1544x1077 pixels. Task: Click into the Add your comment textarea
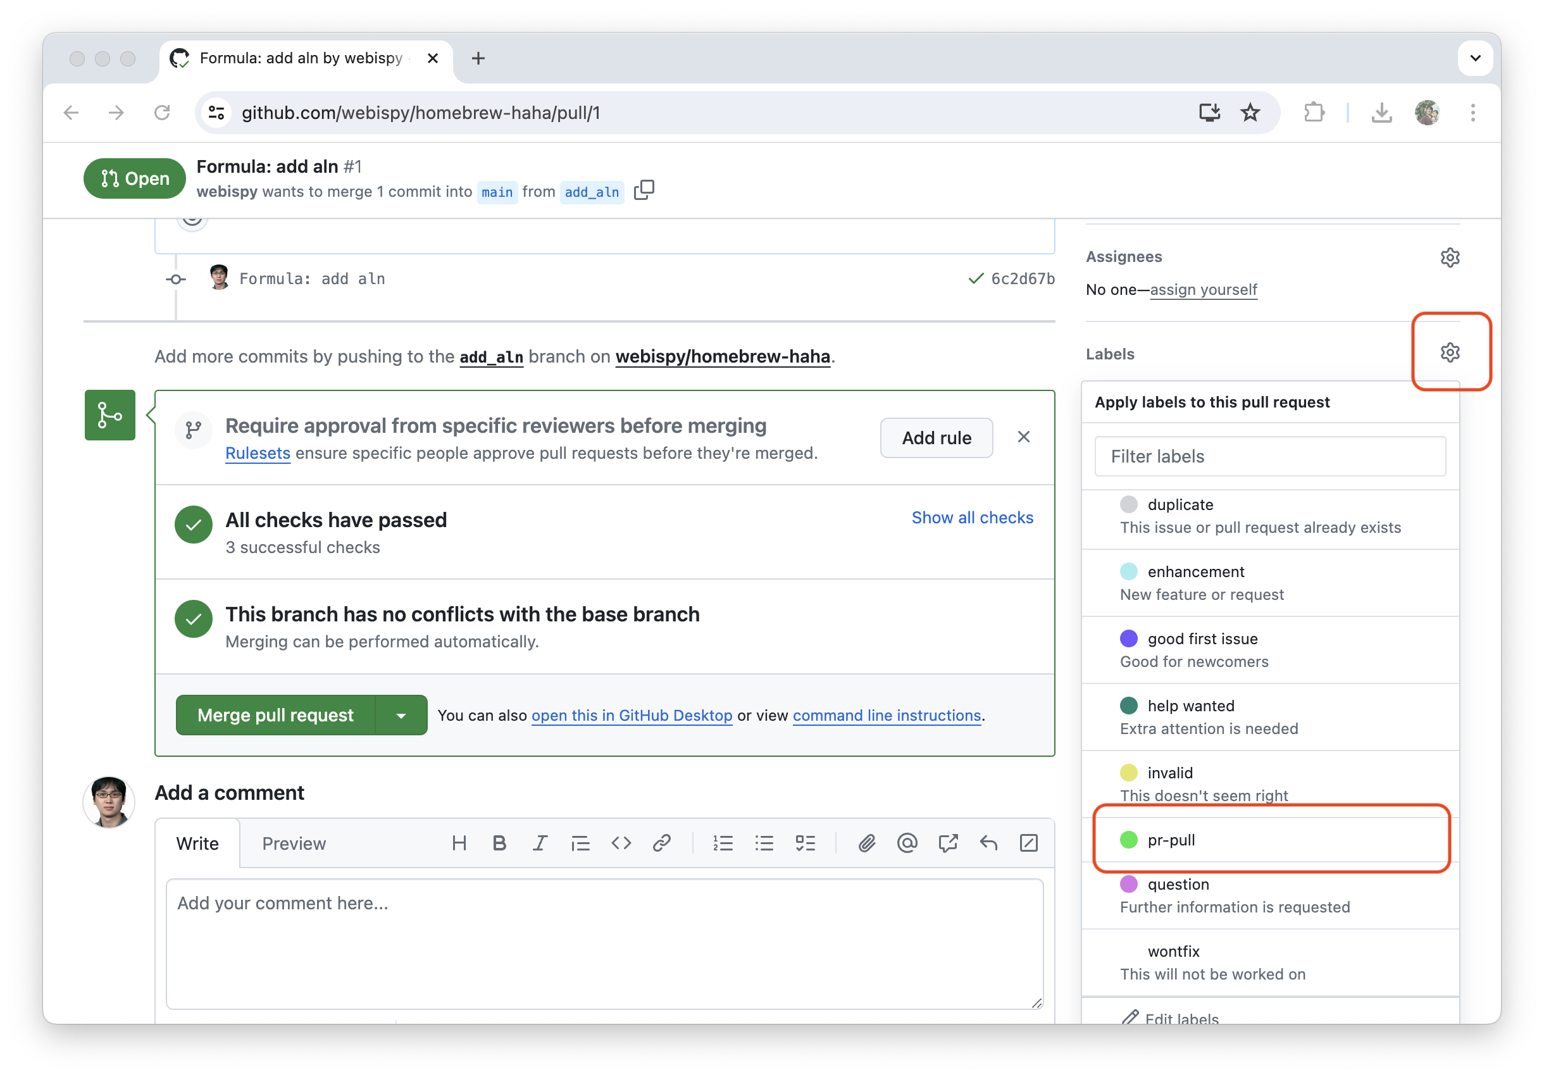[604, 943]
